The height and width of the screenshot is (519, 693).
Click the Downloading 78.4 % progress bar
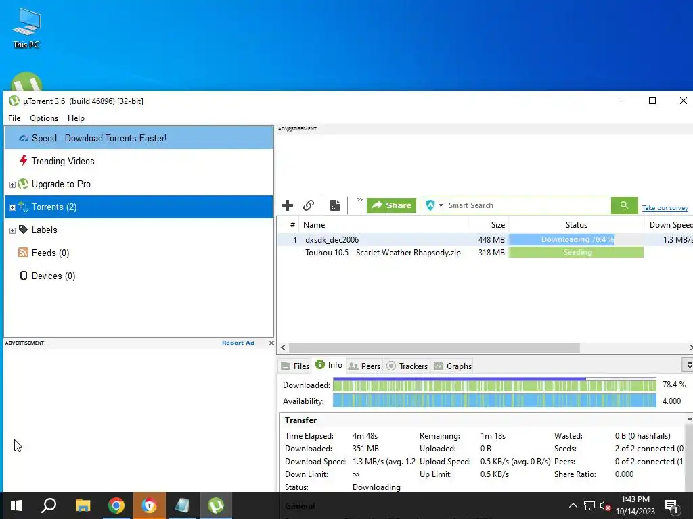click(577, 240)
